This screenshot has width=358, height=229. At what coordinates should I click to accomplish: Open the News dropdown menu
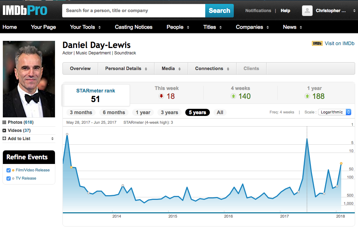pyautogui.click(x=292, y=27)
